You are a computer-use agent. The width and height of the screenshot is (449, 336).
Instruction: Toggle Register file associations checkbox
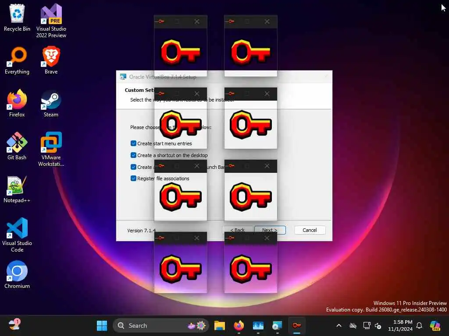[133, 178]
